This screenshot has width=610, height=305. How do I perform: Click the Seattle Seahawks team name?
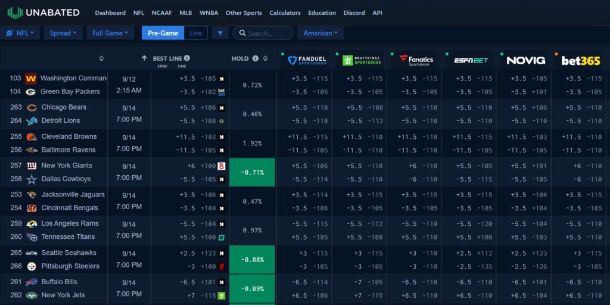(69, 253)
